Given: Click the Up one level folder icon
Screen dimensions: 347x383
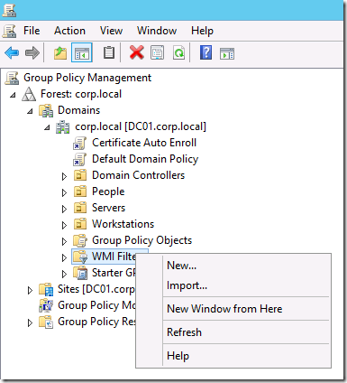Looking at the screenshot, I should tap(60, 53).
